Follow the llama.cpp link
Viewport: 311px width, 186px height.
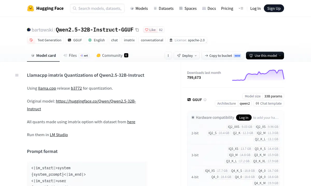click(x=47, y=88)
